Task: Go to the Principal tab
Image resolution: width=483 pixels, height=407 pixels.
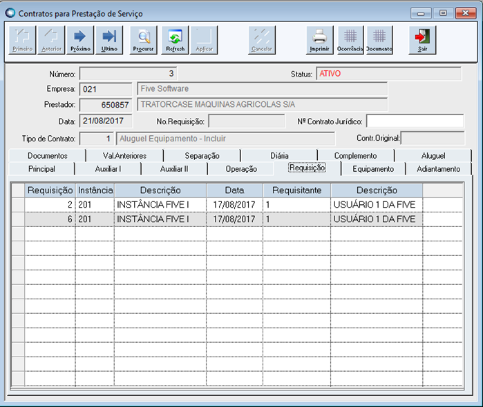Action: click(41, 169)
